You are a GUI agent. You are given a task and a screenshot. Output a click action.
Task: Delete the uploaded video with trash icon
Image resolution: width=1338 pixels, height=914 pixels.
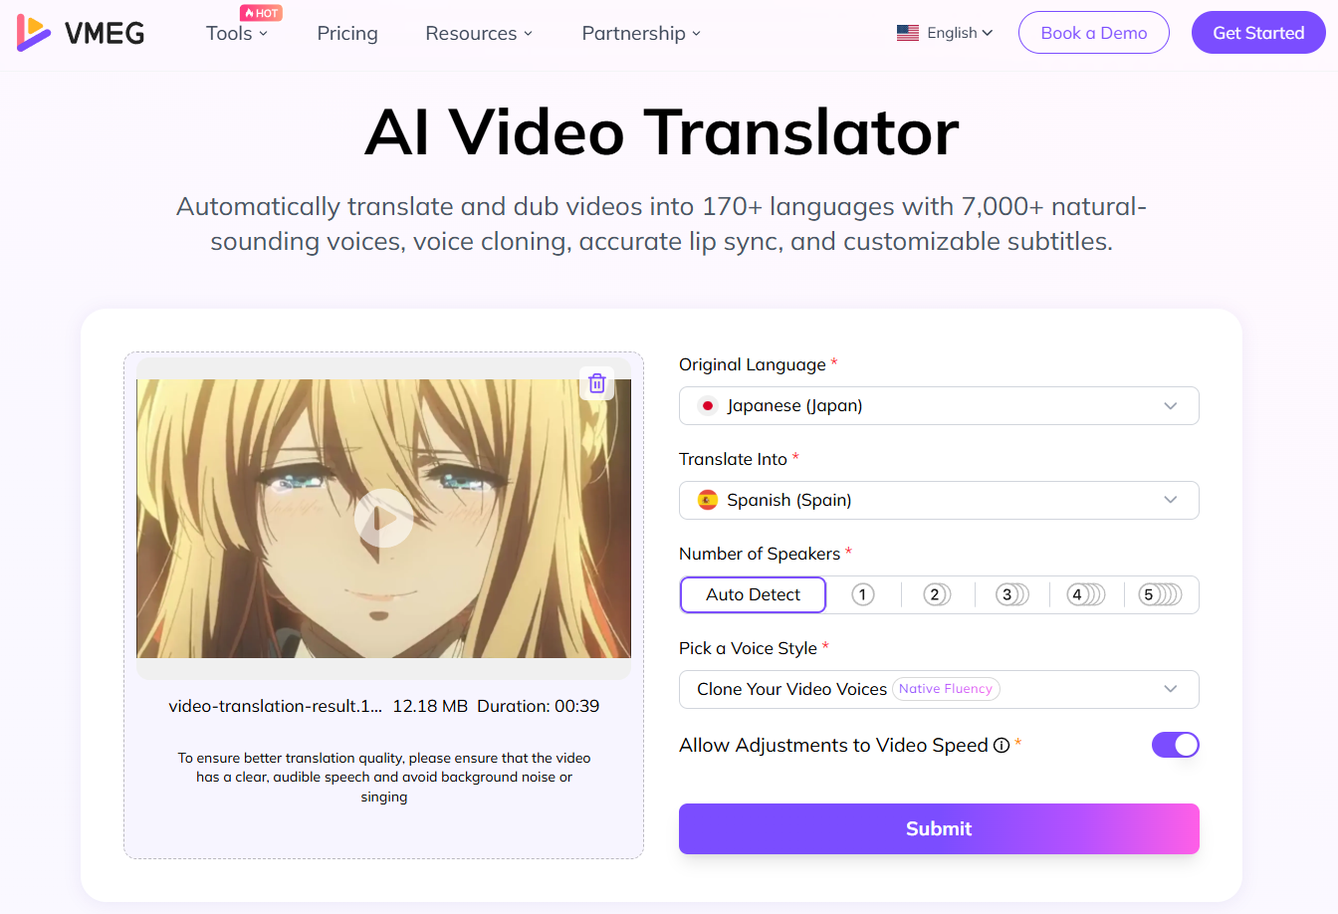point(596,383)
